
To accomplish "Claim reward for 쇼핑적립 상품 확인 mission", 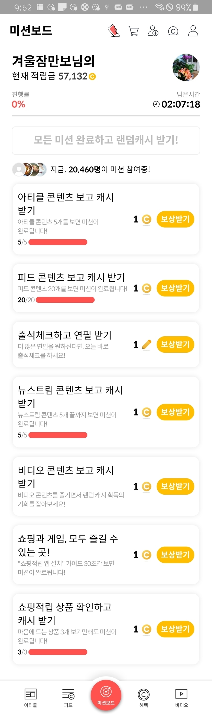I will [175, 629].
